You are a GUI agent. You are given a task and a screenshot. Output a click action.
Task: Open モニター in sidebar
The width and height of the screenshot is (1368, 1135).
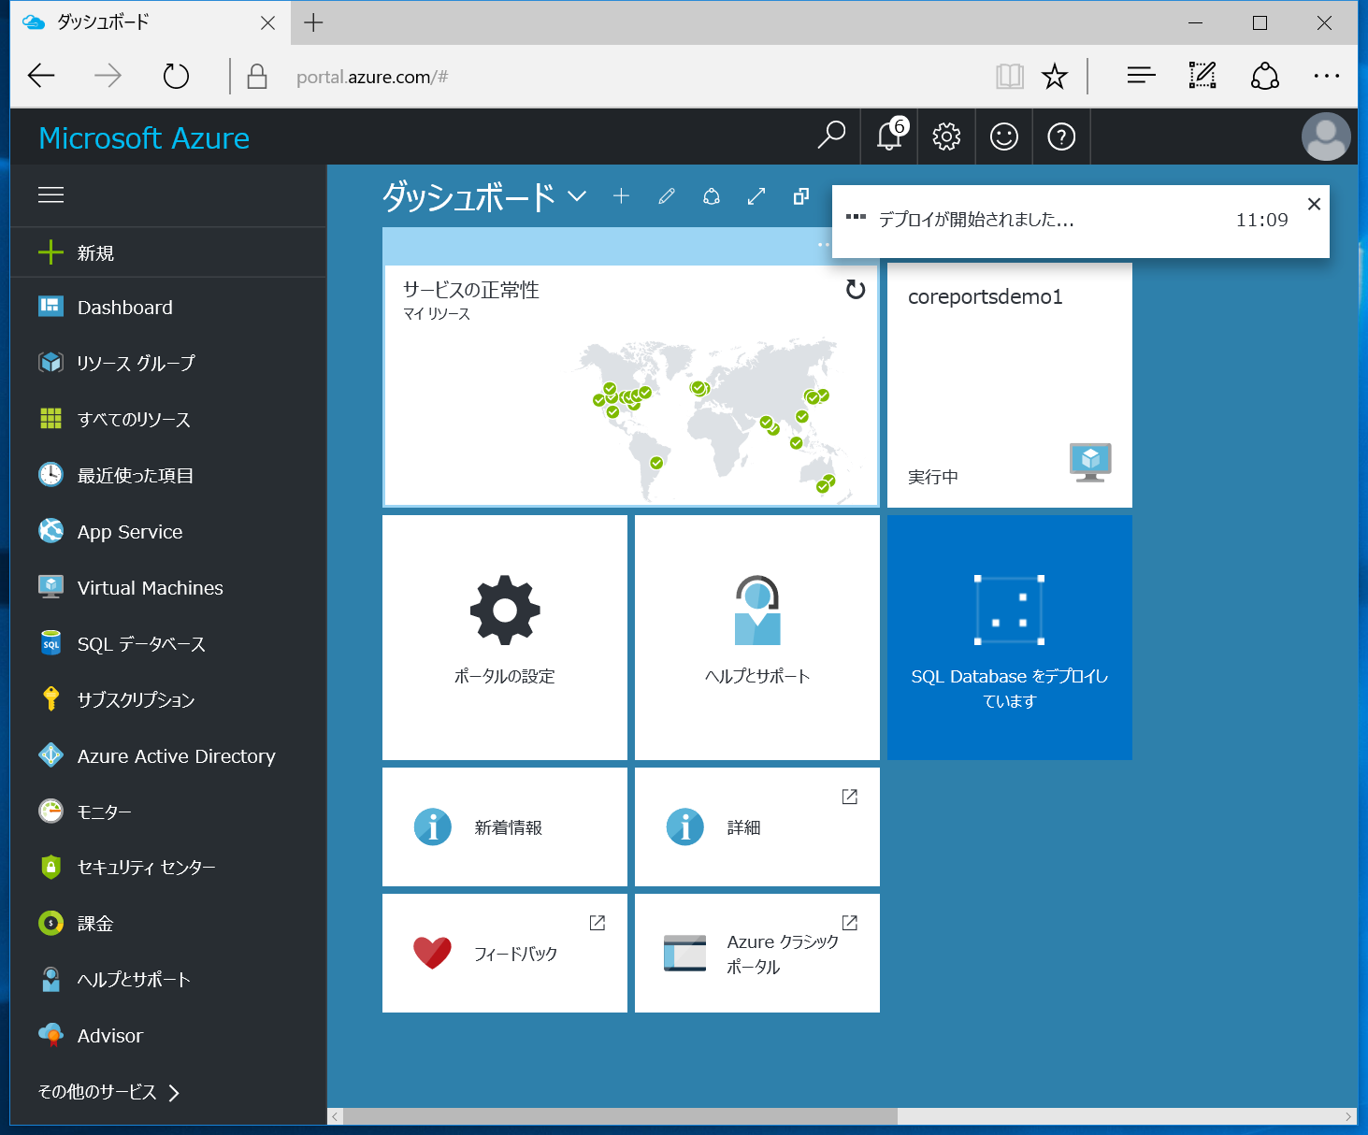click(168, 812)
